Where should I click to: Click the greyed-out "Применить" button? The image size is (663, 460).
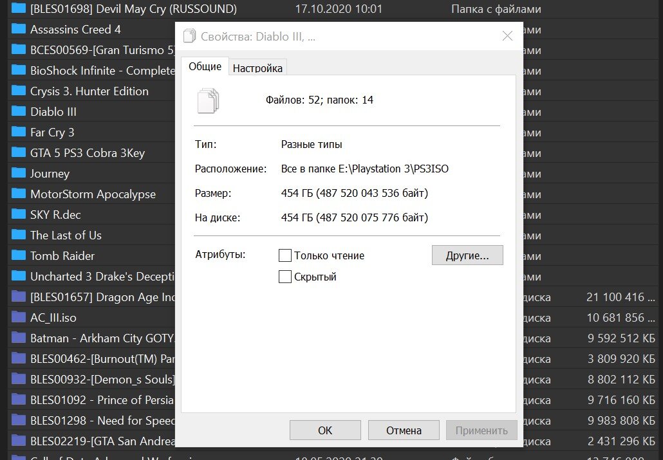[x=481, y=430]
